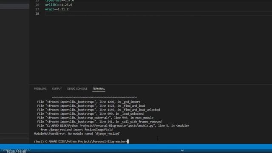Screen dimensions: 272x153
Task: Click the _find_and_load line 1178 traceback
Action: [91, 106]
